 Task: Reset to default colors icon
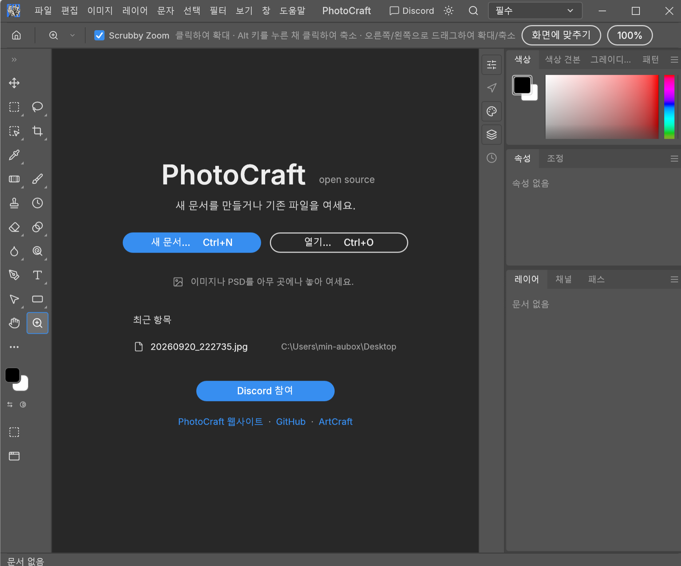23,404
